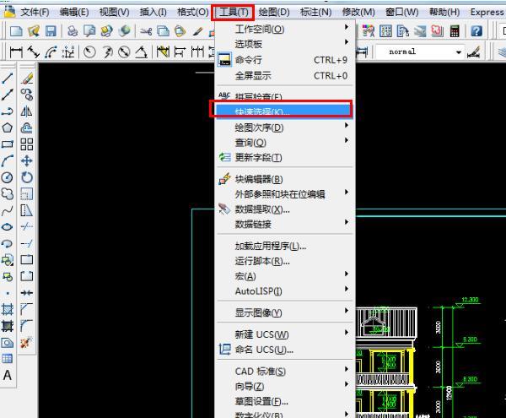
Task: Select the Angular dimension tool
Action: tap(141, 52)
